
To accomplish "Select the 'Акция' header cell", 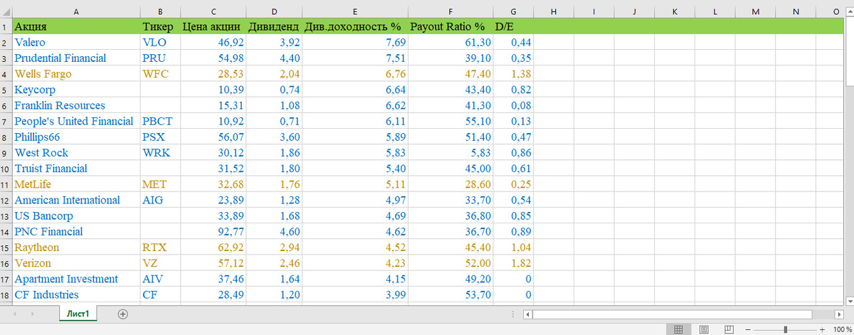I will pos(76,26).
